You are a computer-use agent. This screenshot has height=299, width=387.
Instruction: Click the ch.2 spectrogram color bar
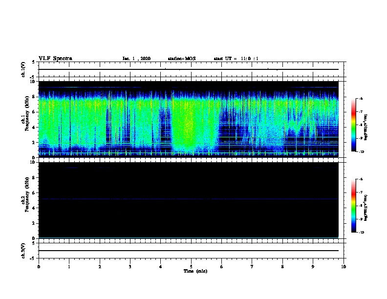pos(353,206)
